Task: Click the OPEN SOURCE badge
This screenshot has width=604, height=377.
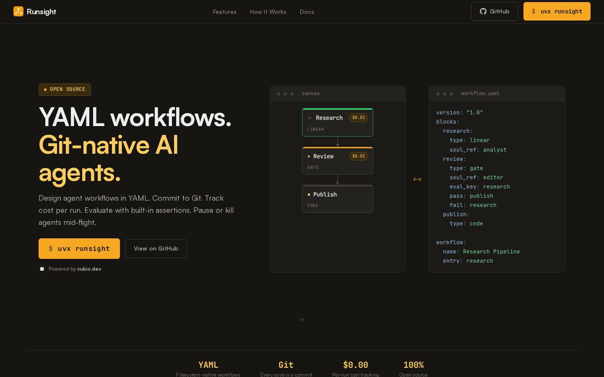Action: (65, 89)
